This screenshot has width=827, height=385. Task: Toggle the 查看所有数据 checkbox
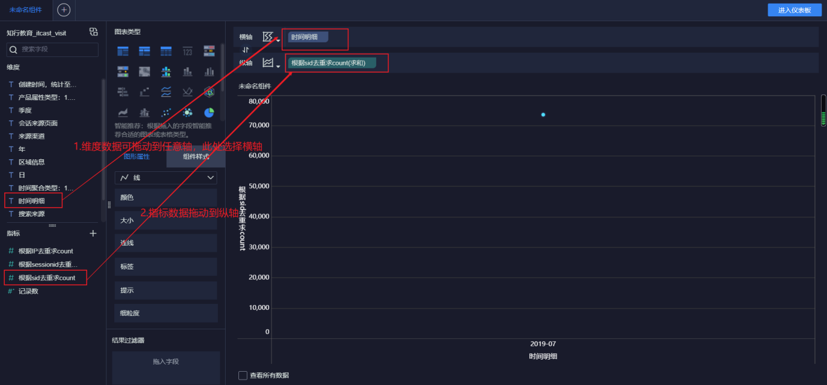point(243,375)
